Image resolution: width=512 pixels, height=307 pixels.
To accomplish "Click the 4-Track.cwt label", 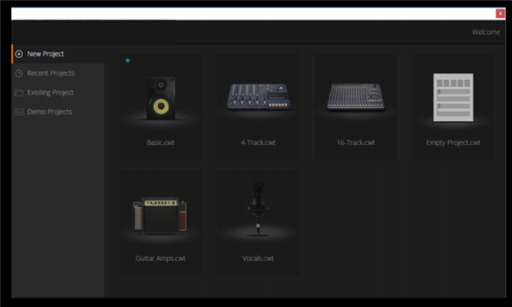I will [x=258, y=142].
